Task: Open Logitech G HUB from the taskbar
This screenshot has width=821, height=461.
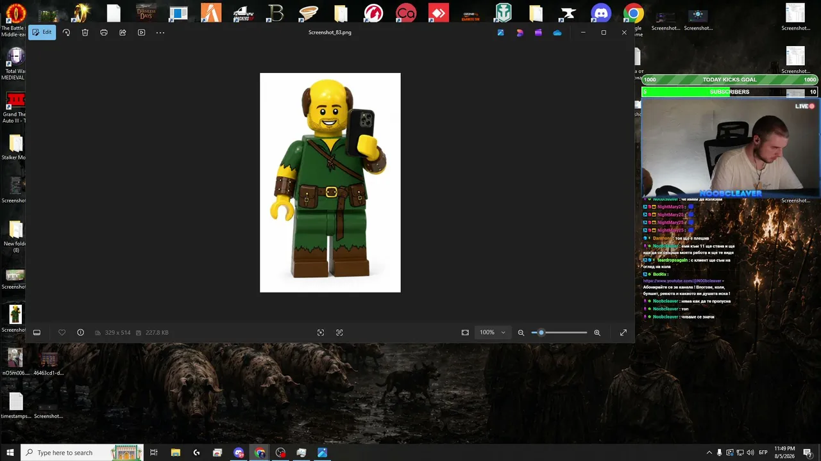Action: click(x=196, y=453)
